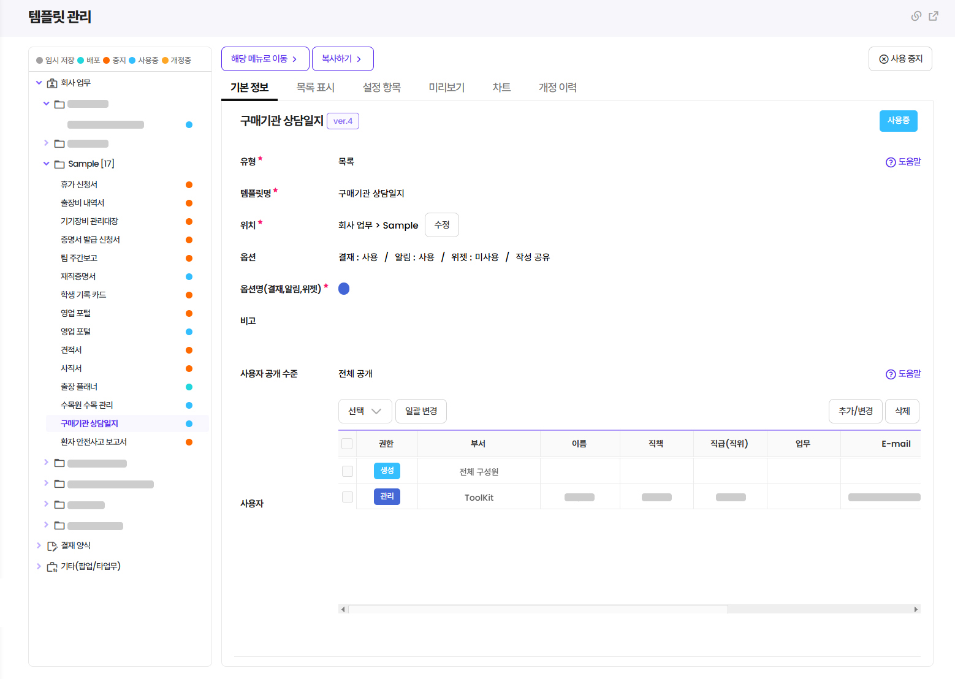Click the copy link icon in header
Image resolution: width=955 pixels, height=679 pixels.
(x=916, y=16)
